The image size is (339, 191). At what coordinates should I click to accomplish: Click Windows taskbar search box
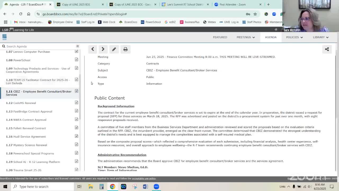point(42,186)
